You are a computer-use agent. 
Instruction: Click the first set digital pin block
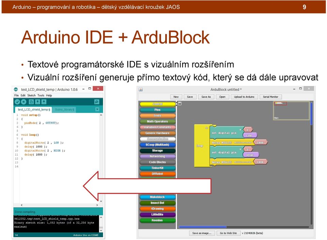point(227,133)
